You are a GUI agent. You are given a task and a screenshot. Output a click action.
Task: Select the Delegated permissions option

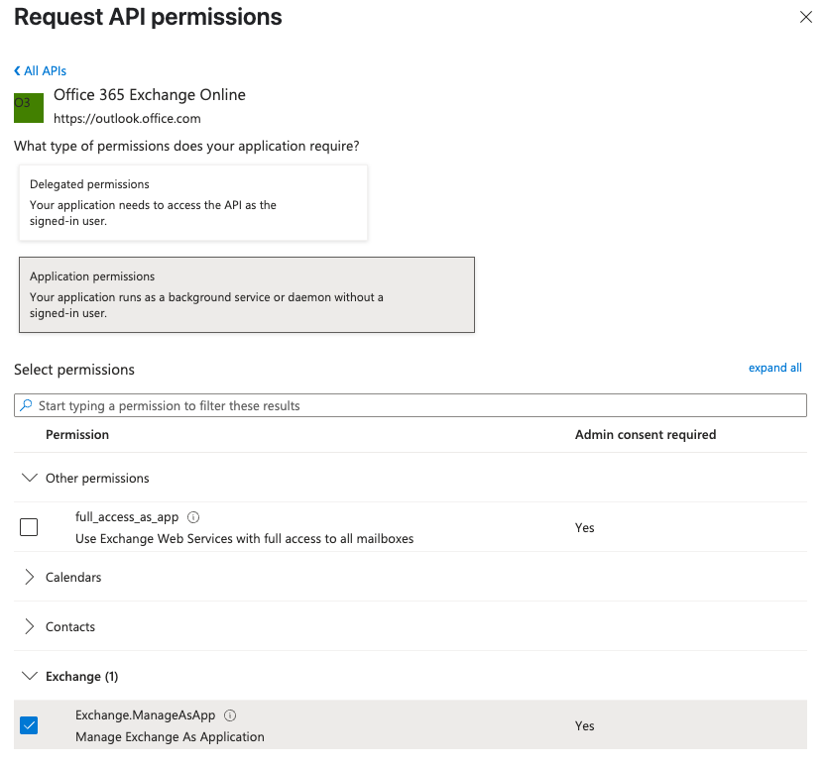tap(193, 201)
